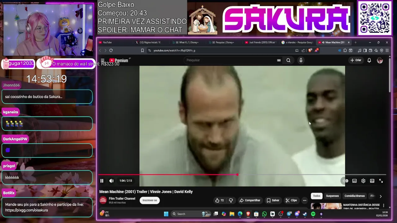
Task: Open Film Trailer Channel name link
Action: click(122, 199)
